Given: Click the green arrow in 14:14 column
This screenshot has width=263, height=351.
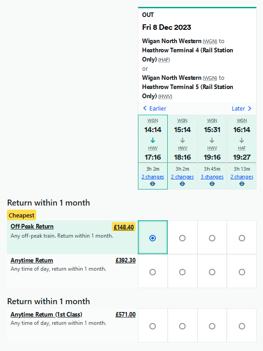Looking at the screenshot, I should click(x=153, y=140).
